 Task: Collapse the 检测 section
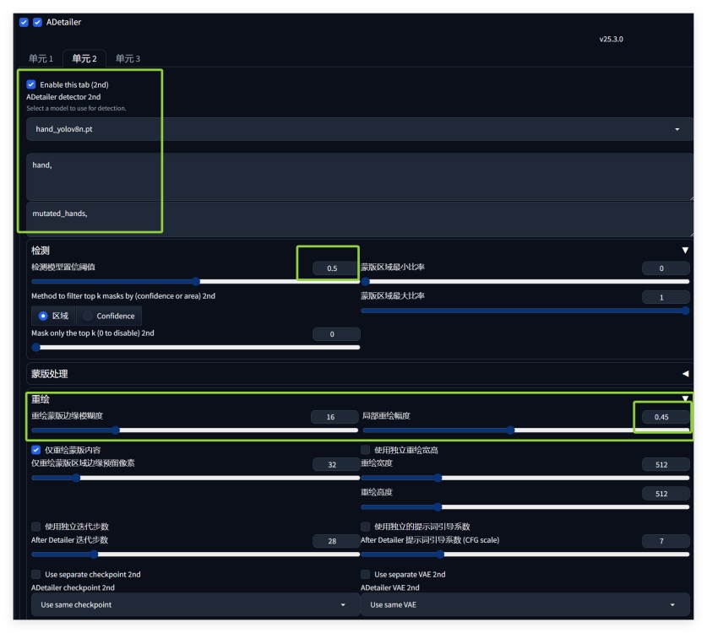(685, 251)
